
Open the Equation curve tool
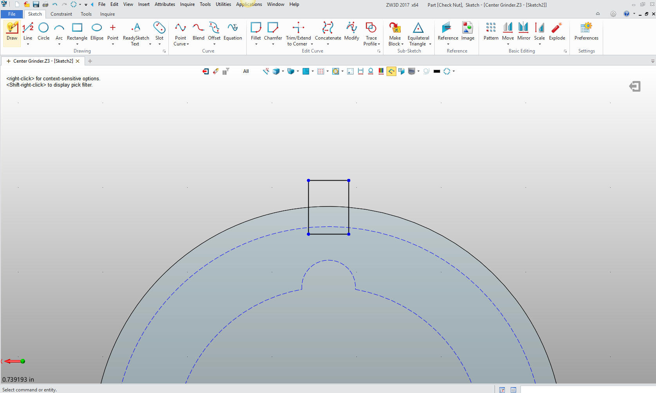[233, 32]
